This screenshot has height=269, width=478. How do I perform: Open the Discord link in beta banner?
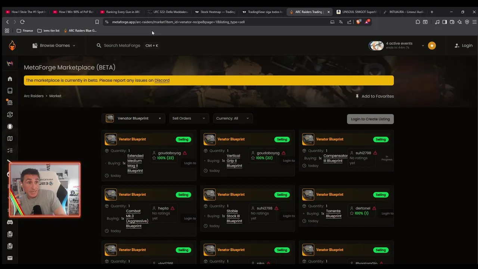(162, 80)
